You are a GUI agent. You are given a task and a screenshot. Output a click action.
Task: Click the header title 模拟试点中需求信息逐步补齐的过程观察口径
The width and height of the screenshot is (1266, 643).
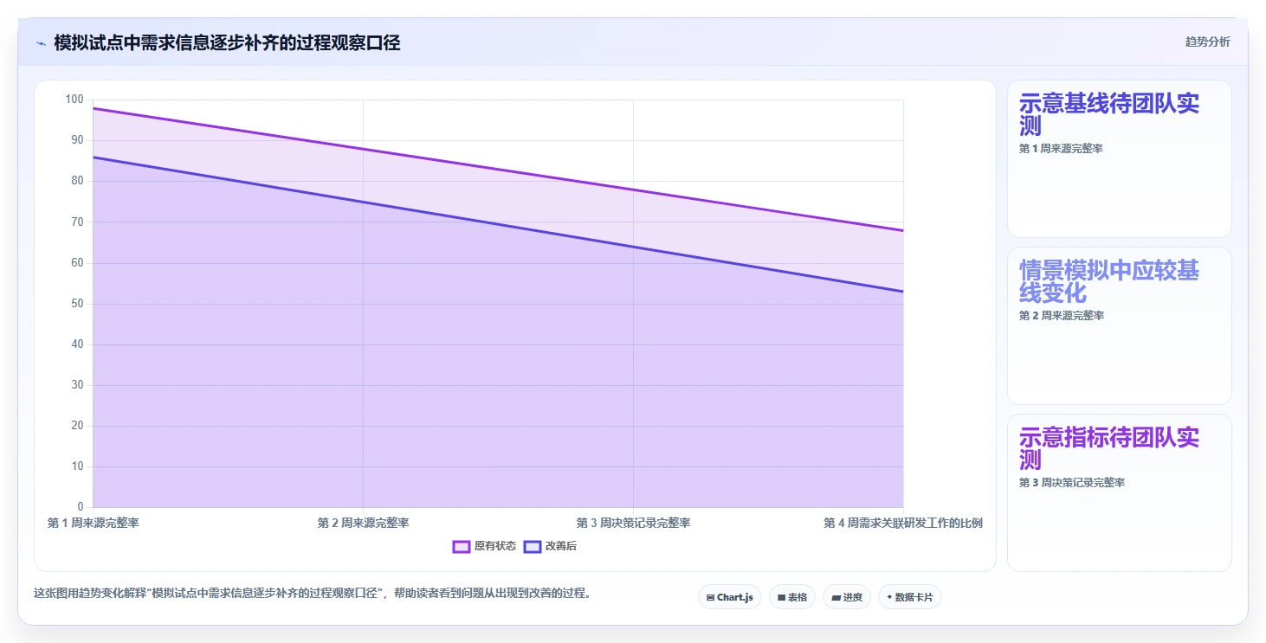227,43
